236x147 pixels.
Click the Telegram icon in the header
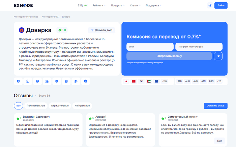coord(210,5)
